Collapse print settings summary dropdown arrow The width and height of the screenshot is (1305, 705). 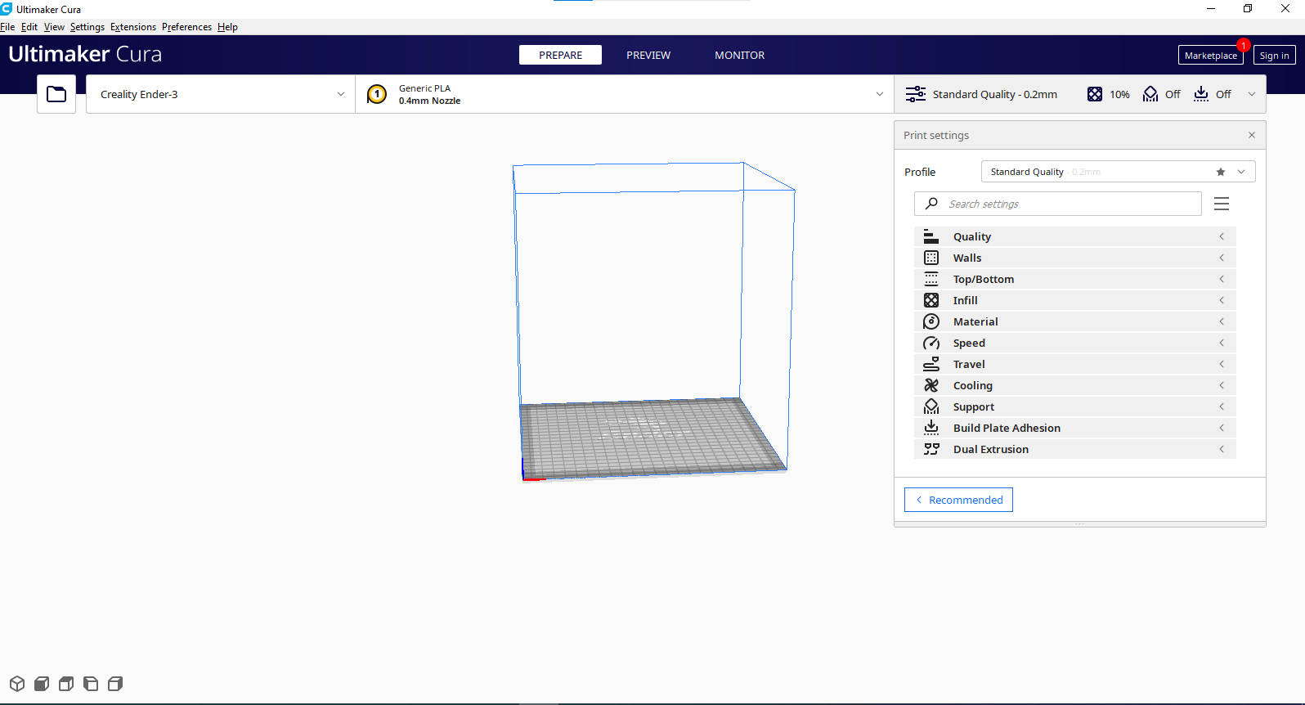pyautogui.click(x=1252, y=94)
